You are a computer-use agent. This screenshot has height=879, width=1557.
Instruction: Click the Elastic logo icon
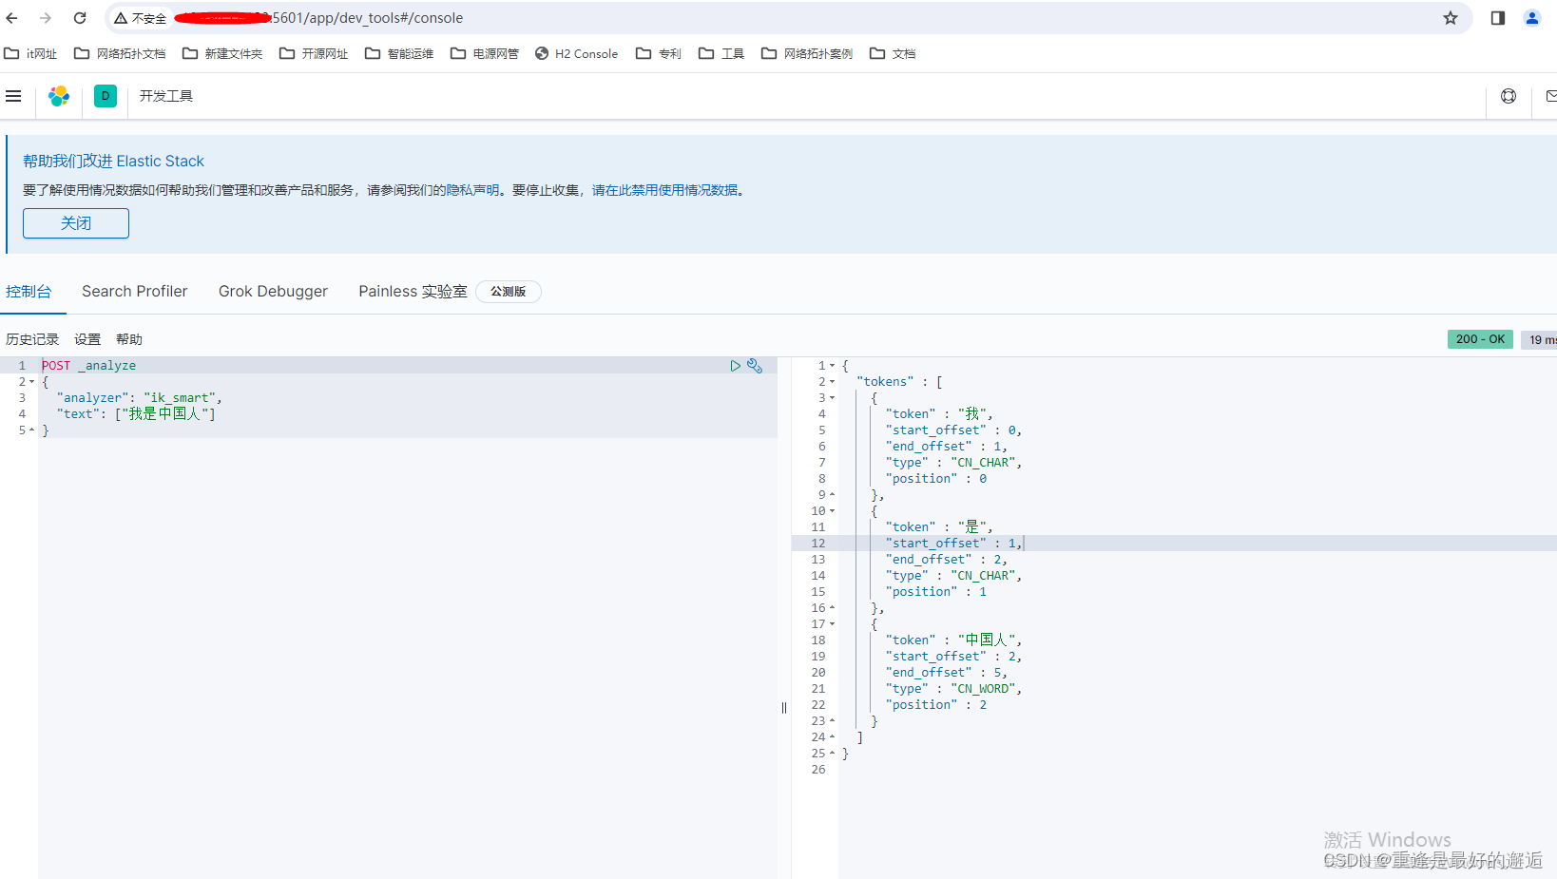(x=59, y=95)
